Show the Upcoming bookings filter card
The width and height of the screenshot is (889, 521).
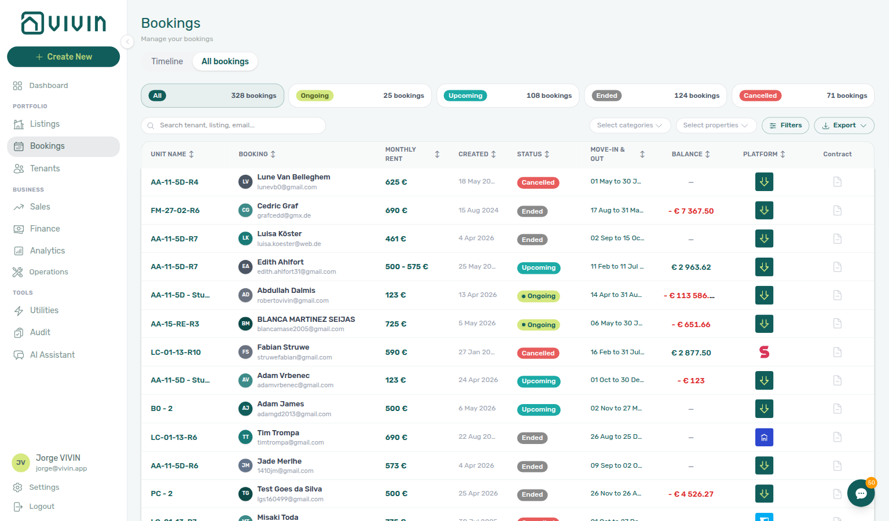pos(508,96)
